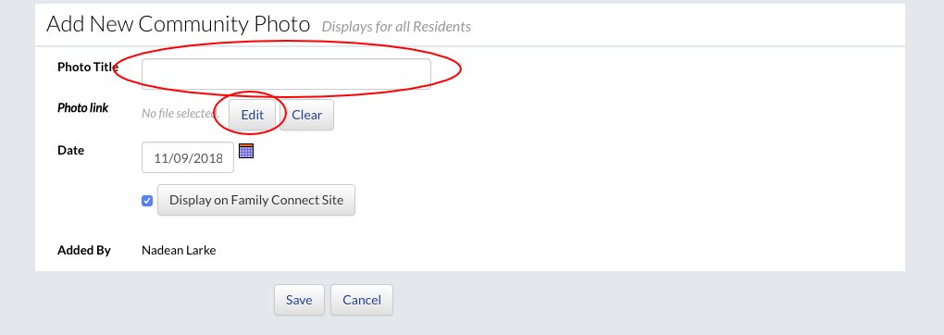The height and width of the screenshot is (335, 944).
Task: Click the divider line under the heading
Action: click(x=470, y=45)
